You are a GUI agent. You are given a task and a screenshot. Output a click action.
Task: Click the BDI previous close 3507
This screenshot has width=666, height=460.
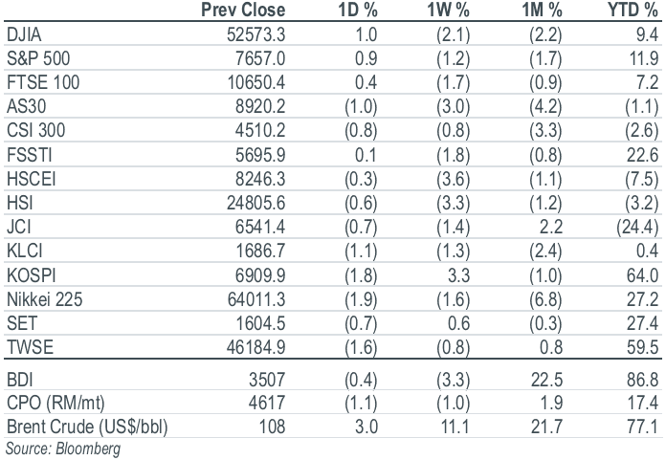click(x=267, y=380)
